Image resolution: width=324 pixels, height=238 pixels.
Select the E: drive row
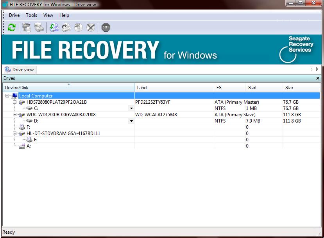[161, 140]
